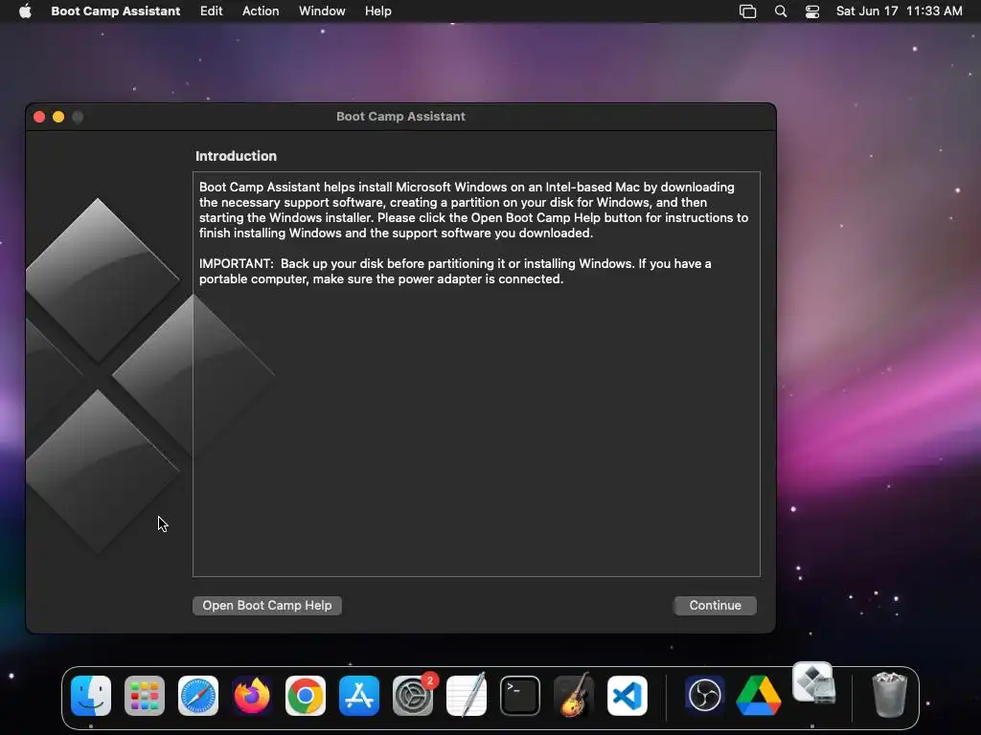Launch Visual Studio Code from the Dock

point(627,695)
